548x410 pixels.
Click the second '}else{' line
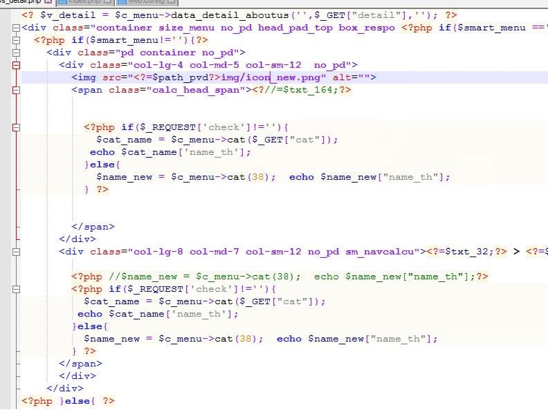[90, 326]
